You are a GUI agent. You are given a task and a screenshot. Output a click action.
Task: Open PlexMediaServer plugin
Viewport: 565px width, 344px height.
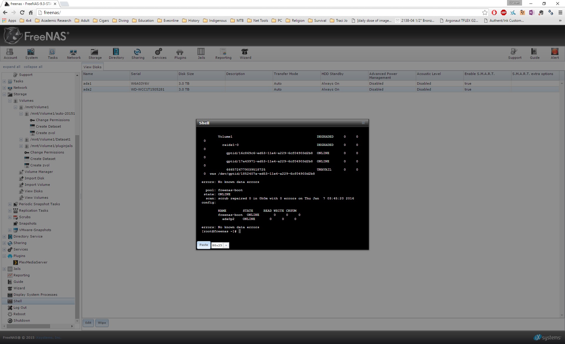[33, 262]
